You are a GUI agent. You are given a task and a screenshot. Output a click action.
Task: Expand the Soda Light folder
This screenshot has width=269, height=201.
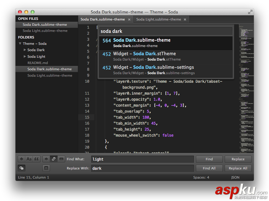pos(25,56)
